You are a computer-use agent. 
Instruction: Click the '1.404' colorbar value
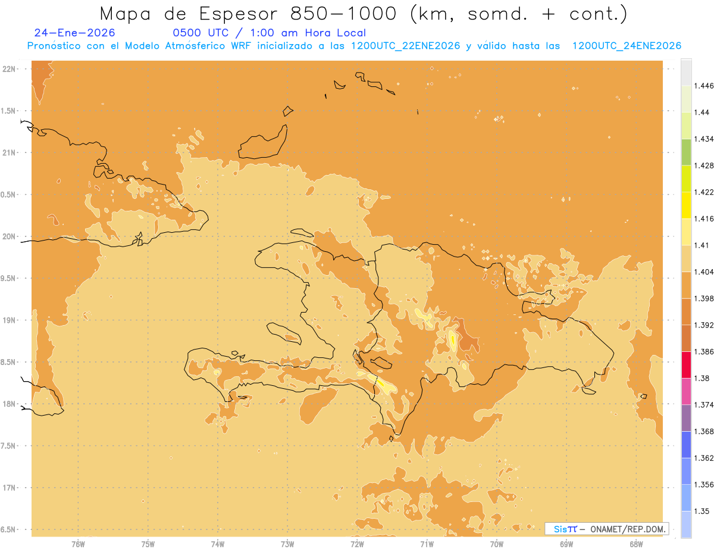(x=704, y=272)
